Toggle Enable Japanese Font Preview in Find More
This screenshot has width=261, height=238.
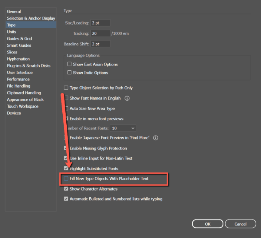click(x=67, y=138)
